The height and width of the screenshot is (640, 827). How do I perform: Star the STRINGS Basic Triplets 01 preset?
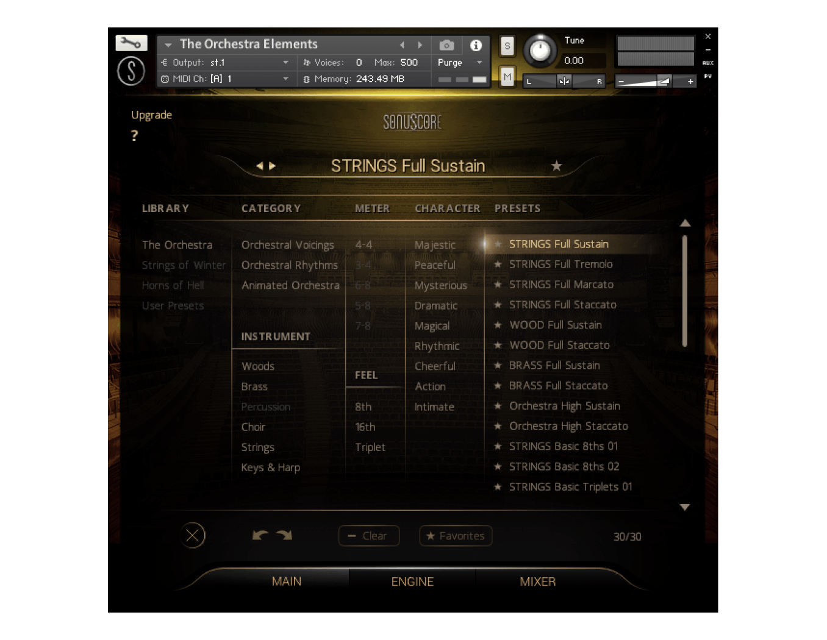(498, 486)
